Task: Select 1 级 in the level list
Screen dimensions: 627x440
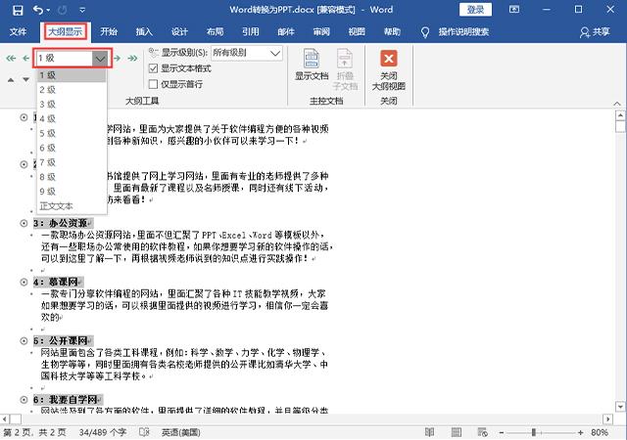Action: (72, 75)
